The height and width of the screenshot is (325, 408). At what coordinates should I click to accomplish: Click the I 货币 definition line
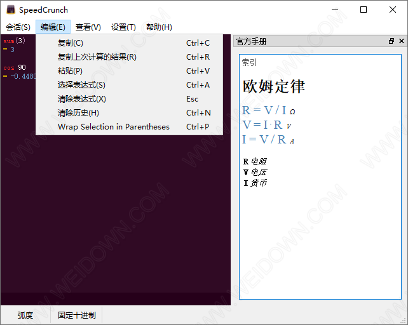point(255,183)
